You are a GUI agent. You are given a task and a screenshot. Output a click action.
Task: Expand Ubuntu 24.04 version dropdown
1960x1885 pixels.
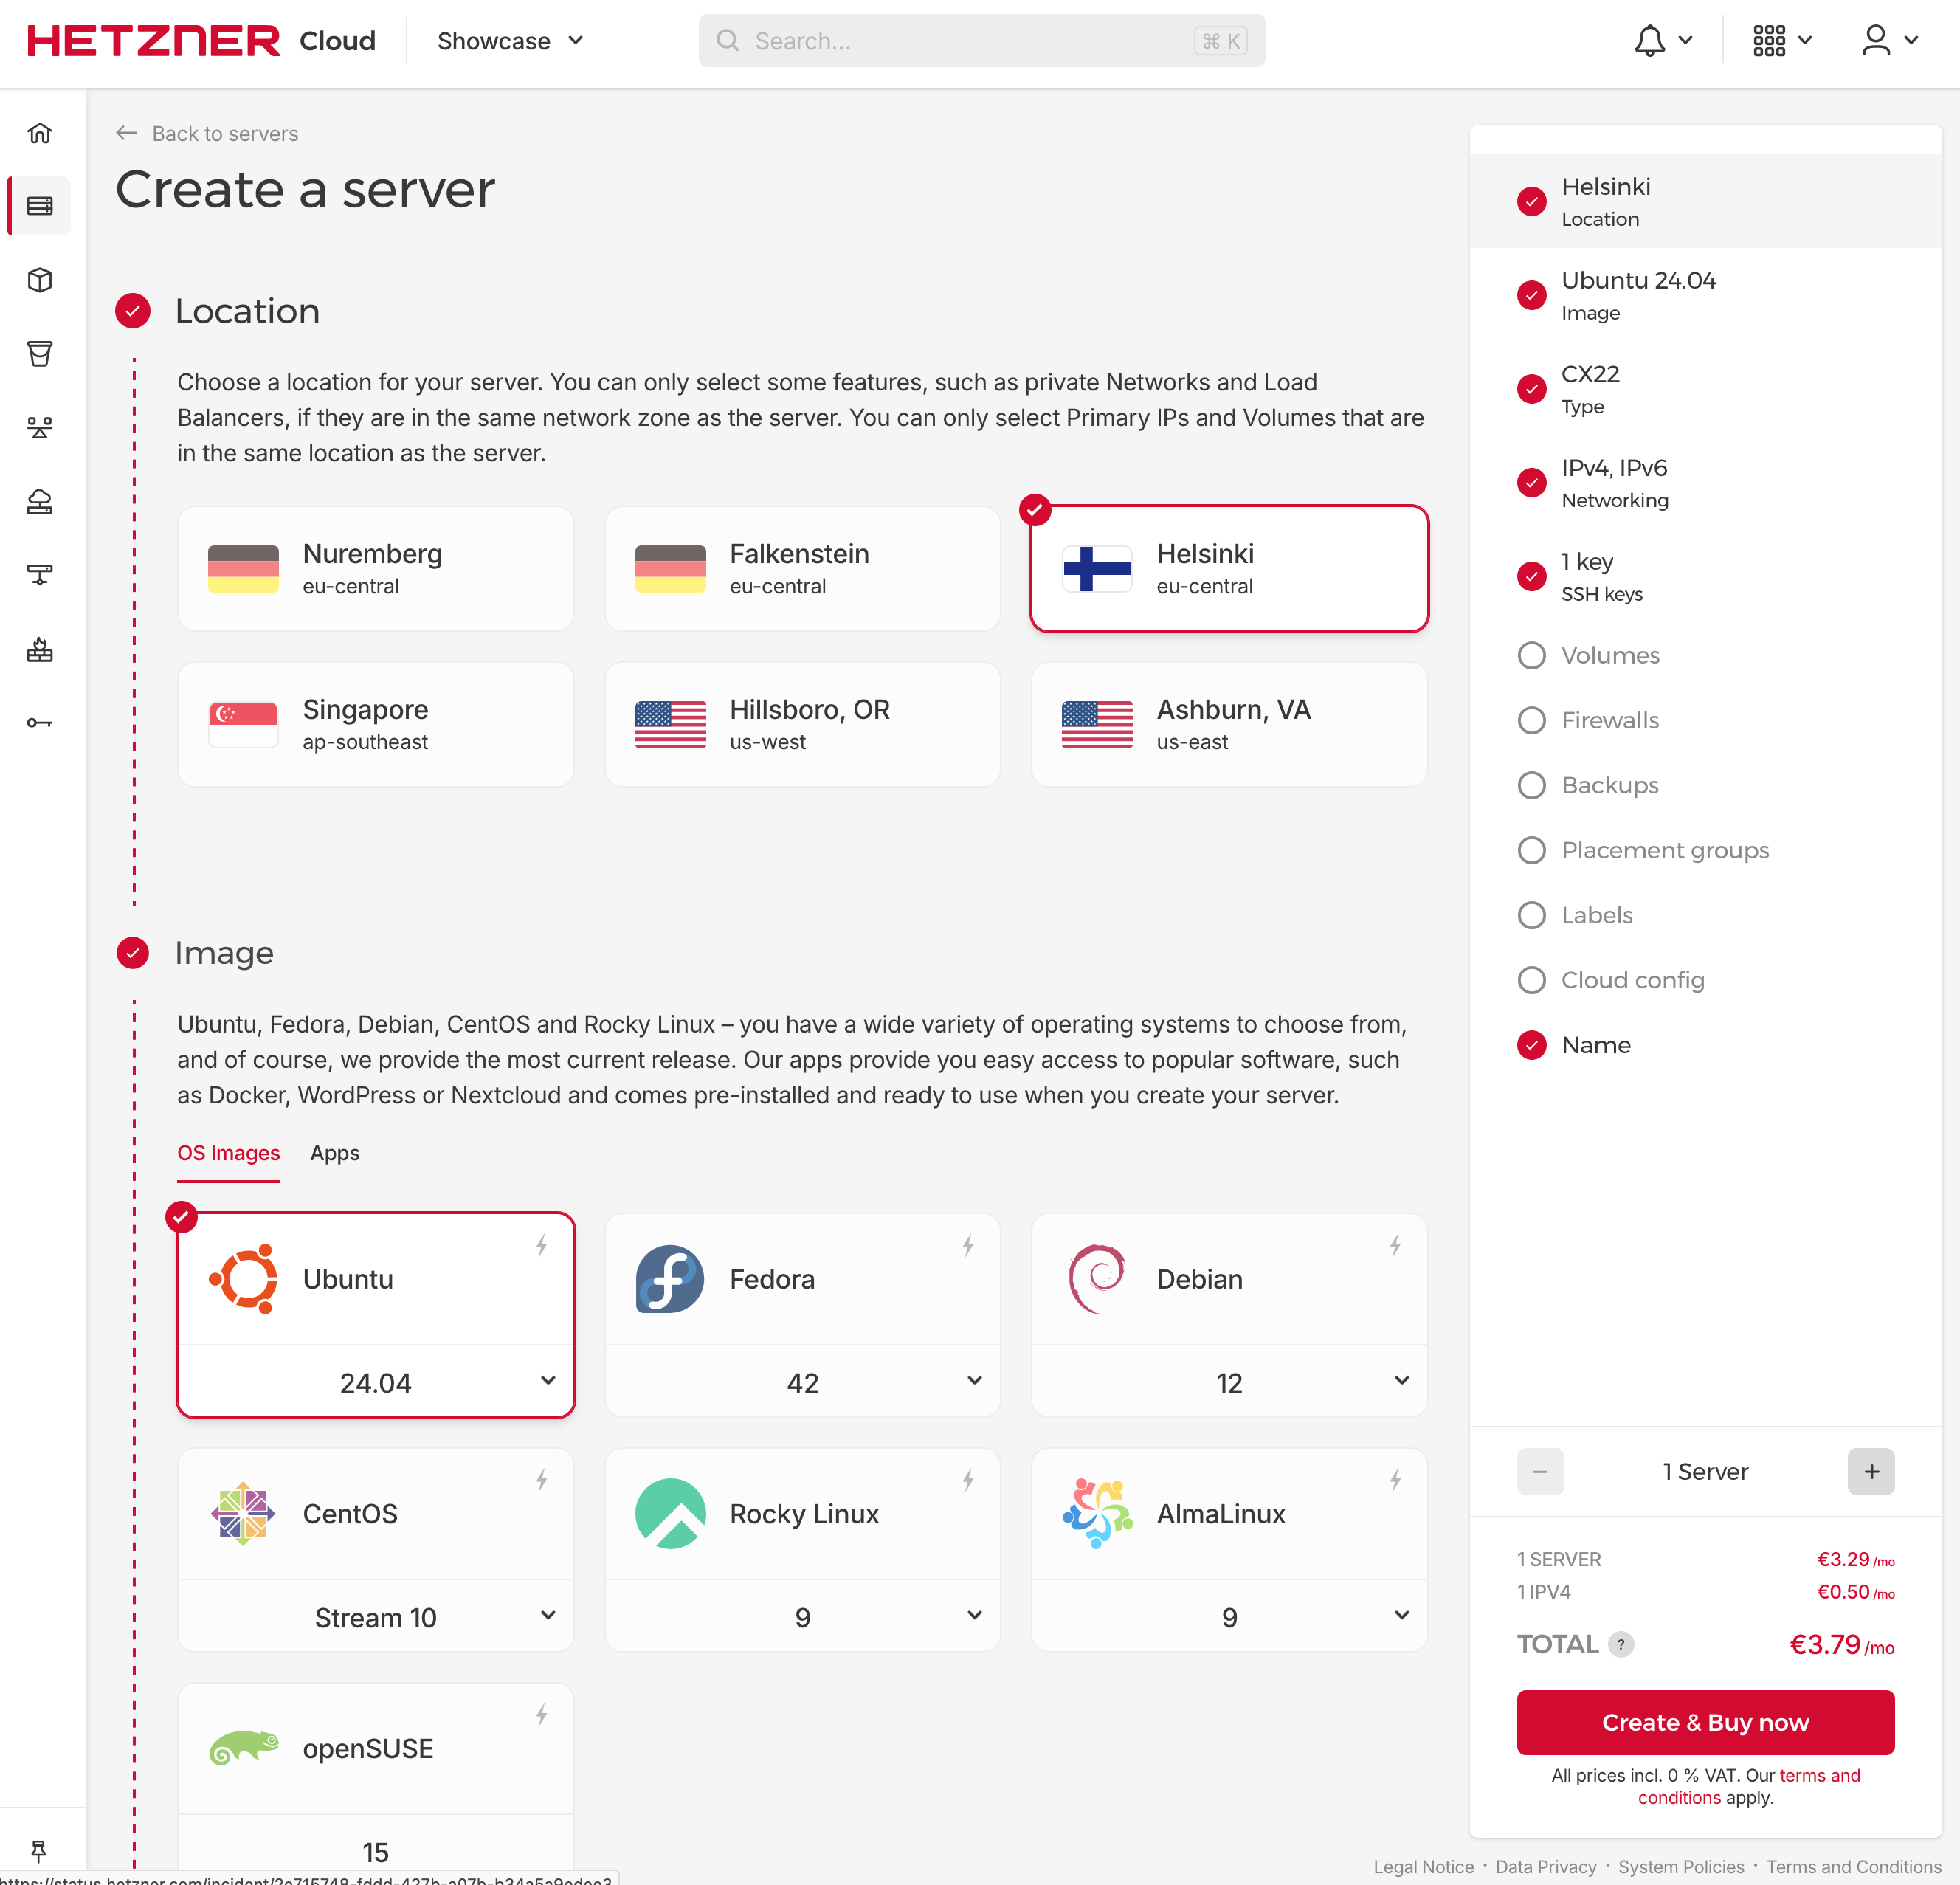pyautogui.click(x=376, y=1382)
